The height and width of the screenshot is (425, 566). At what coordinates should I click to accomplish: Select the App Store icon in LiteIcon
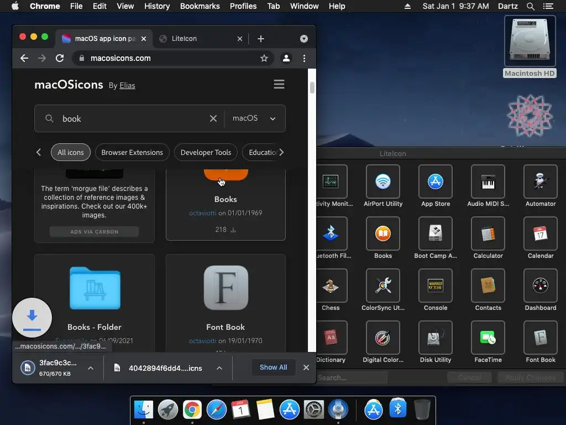436,182
